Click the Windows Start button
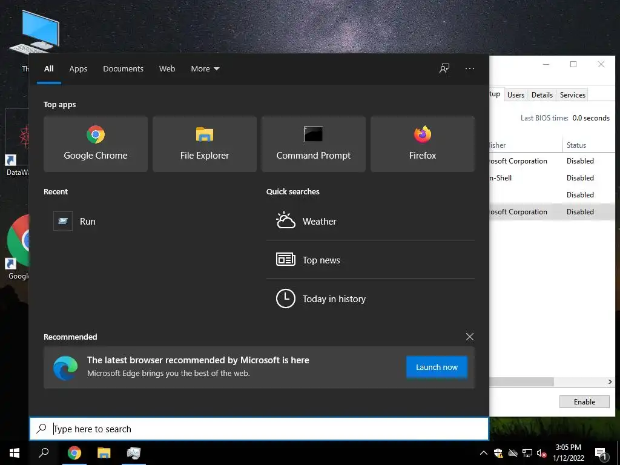 click(x=15, y=453)
